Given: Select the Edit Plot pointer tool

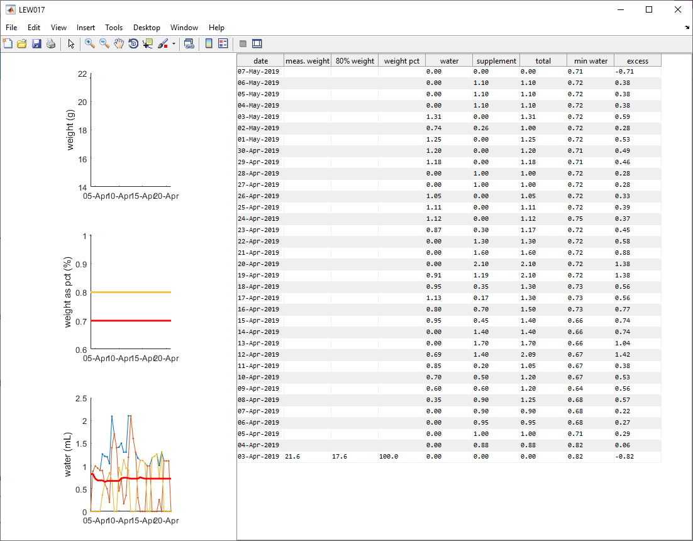Looking at the screenshot, I should pos(71,43).
